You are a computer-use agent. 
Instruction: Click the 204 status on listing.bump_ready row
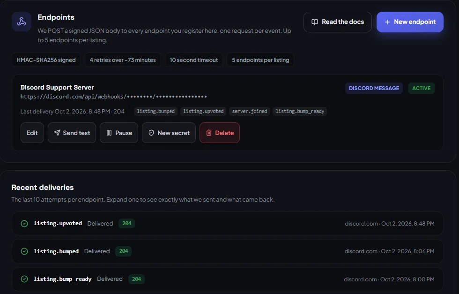(x=136, y=279)
